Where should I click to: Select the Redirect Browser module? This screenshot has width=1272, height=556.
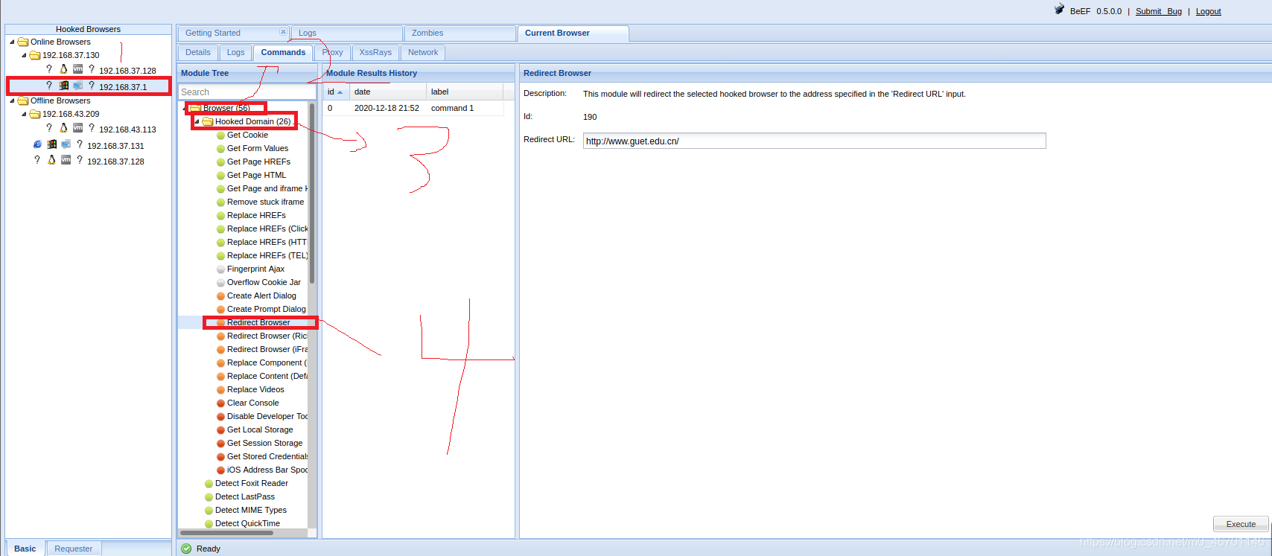tap(258, 322)
